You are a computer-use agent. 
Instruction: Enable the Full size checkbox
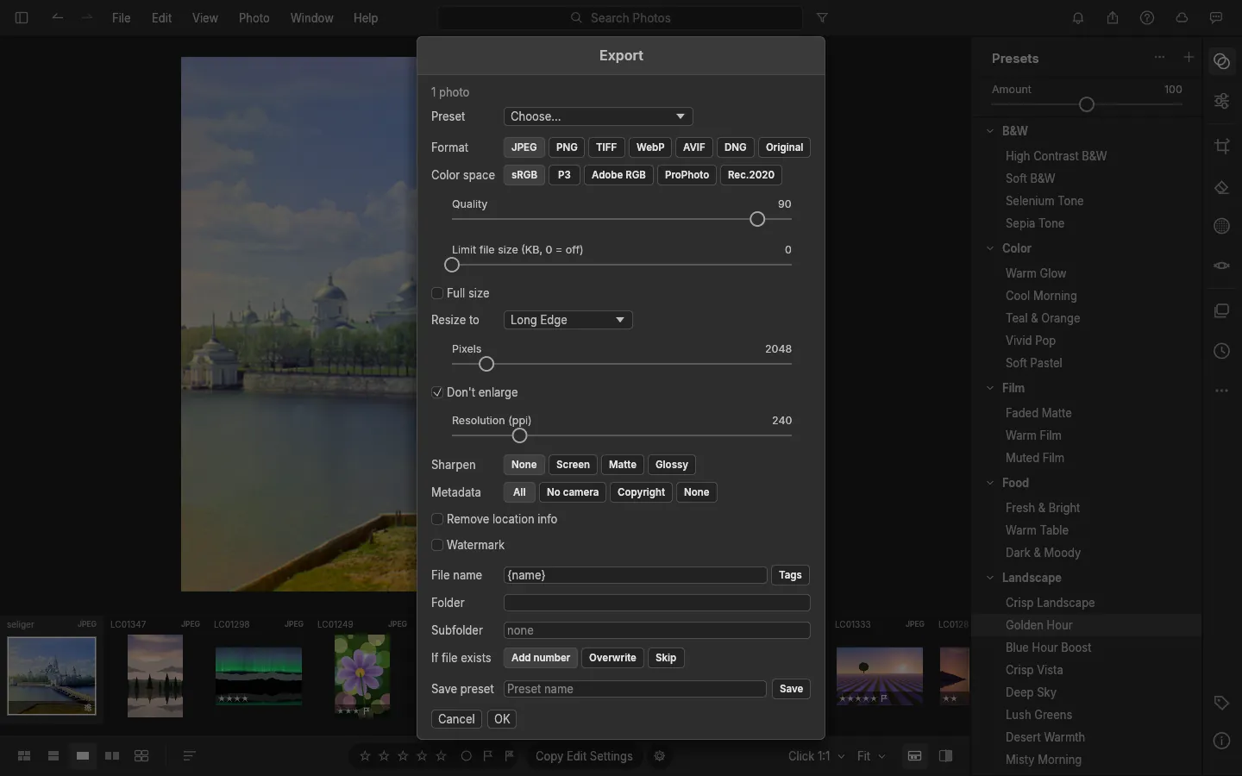437,293
